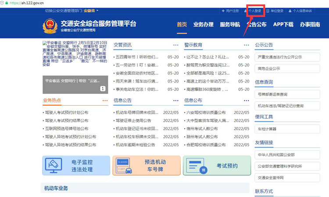This screenshot has height=197, width=329.
Task: Open 合肥驾校培训质量公布
Action: coord(206,145)
